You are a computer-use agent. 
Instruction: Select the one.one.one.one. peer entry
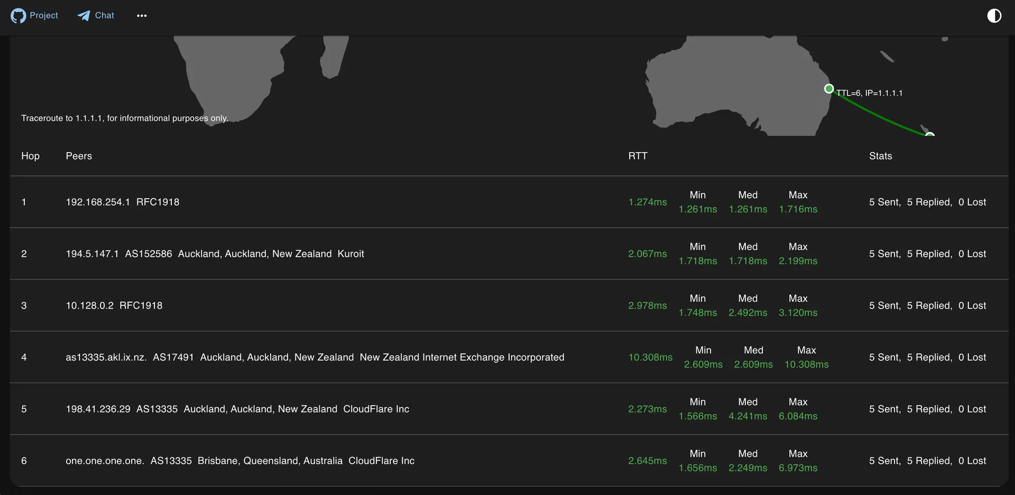click(104, 461)
